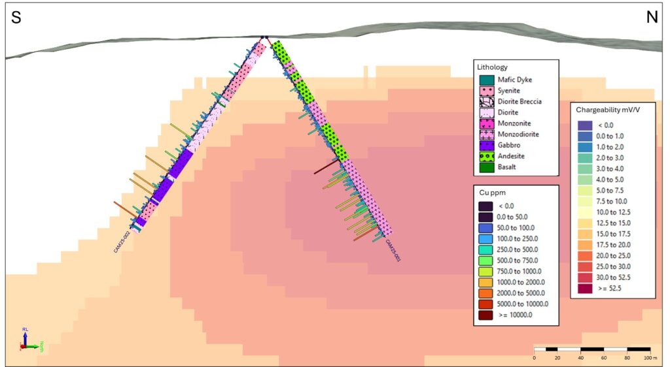Click the Mafic Dyke lithology swatch
The height and width of the screenshot is (367, 670).
(x=486, y=80)
